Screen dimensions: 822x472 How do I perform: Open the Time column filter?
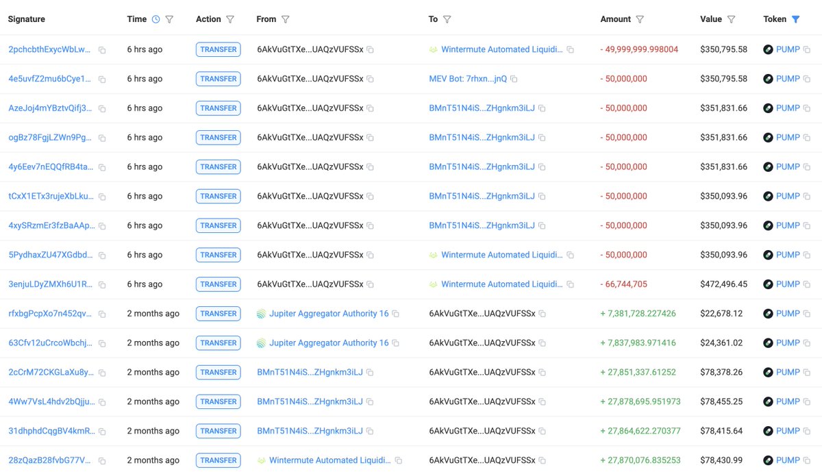point(169,19)
